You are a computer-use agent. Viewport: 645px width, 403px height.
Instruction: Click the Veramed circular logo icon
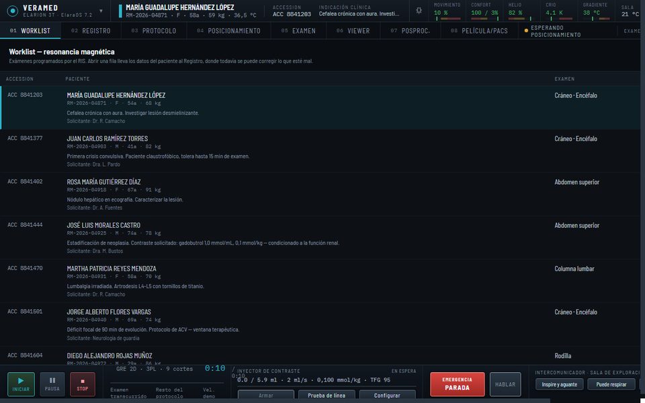(13, 11)
